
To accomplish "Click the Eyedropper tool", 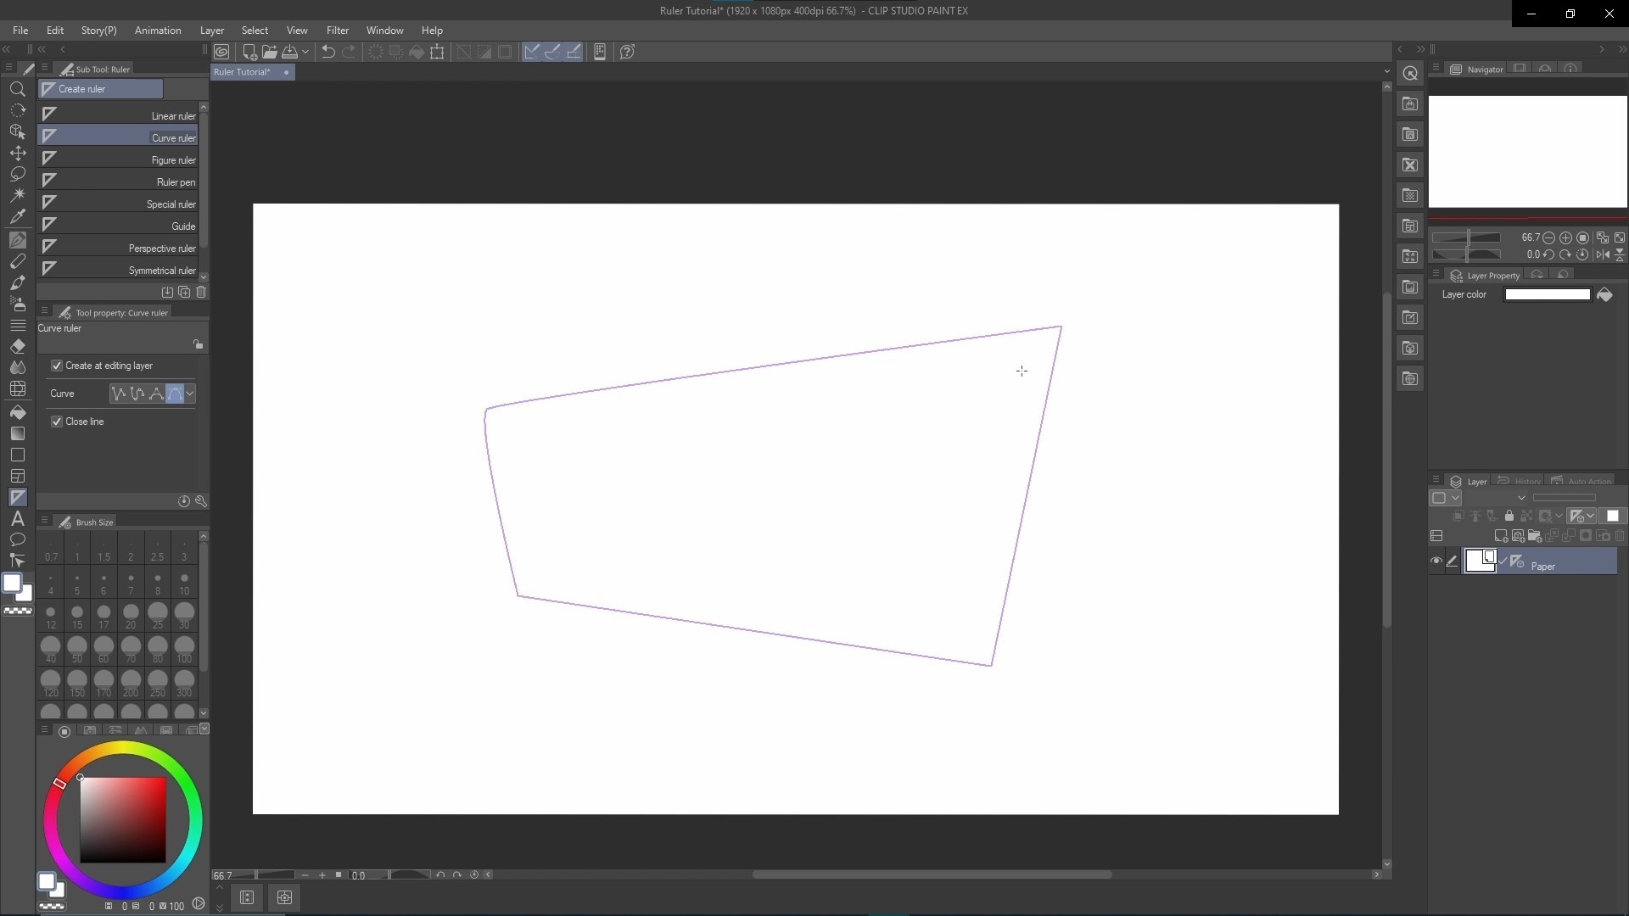I will coord(17,216).
